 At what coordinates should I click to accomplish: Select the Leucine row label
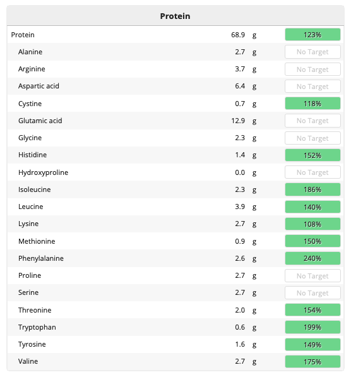[x=31, y=206]
